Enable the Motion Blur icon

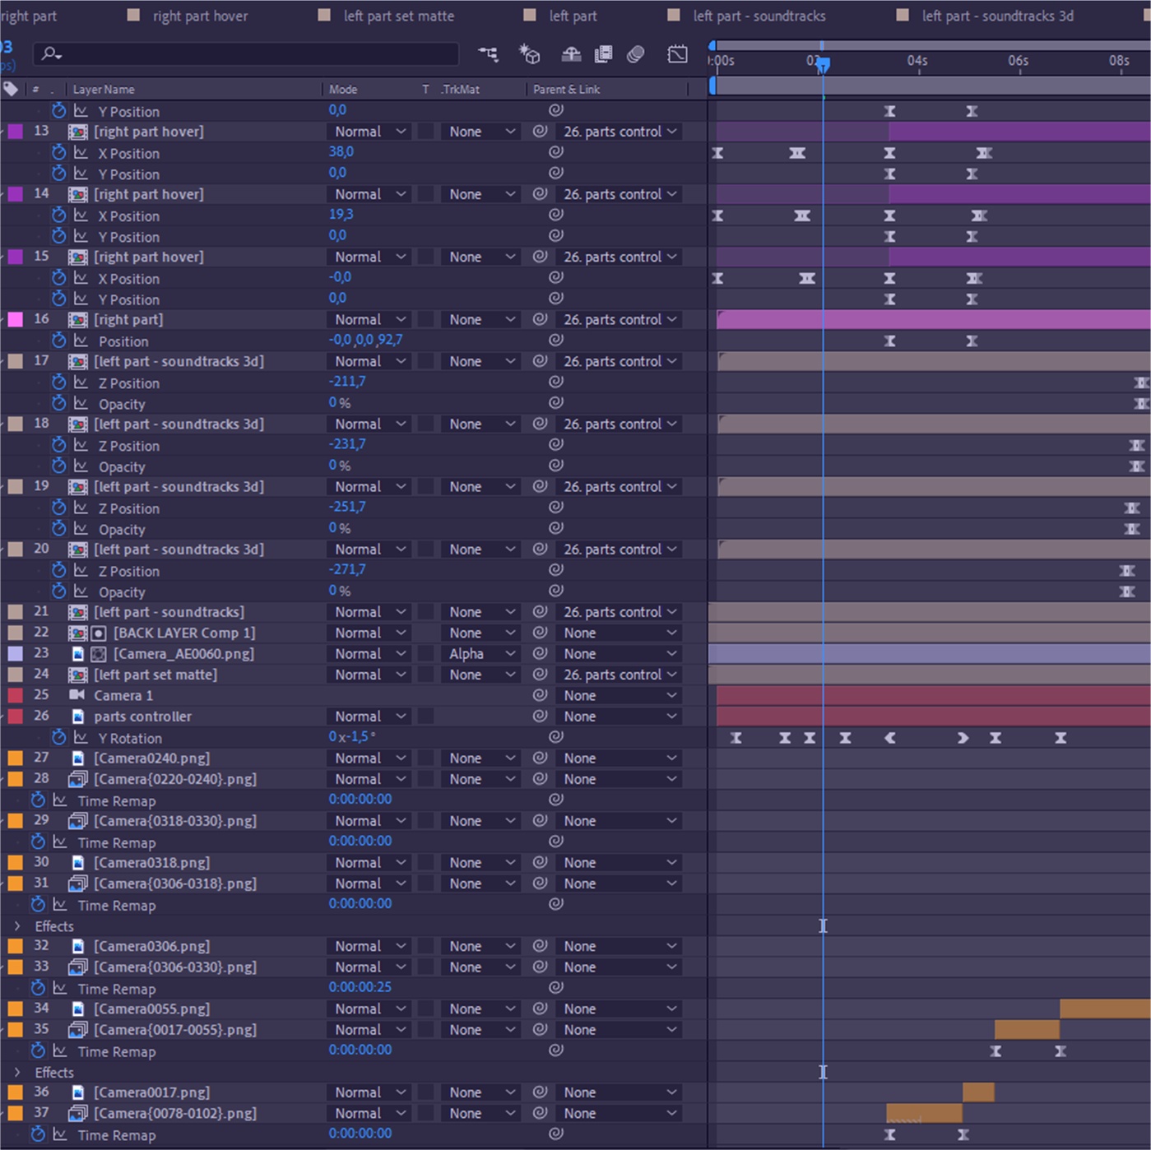pyautogui.click(x=635, y=54)
